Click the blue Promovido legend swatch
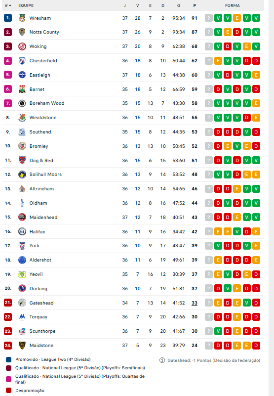This screenshot has width=274, height=396. (x=8, y=359)
